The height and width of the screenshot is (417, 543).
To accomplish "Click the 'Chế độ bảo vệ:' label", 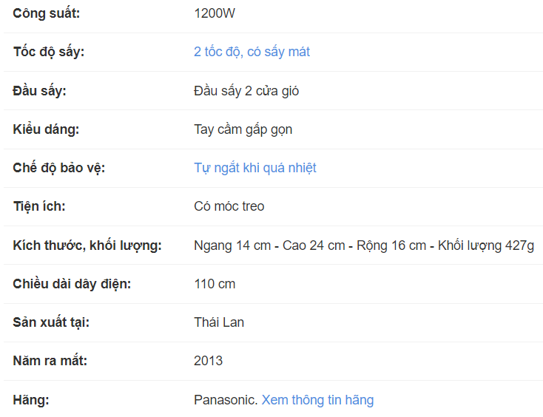I will tap(59, 168).
